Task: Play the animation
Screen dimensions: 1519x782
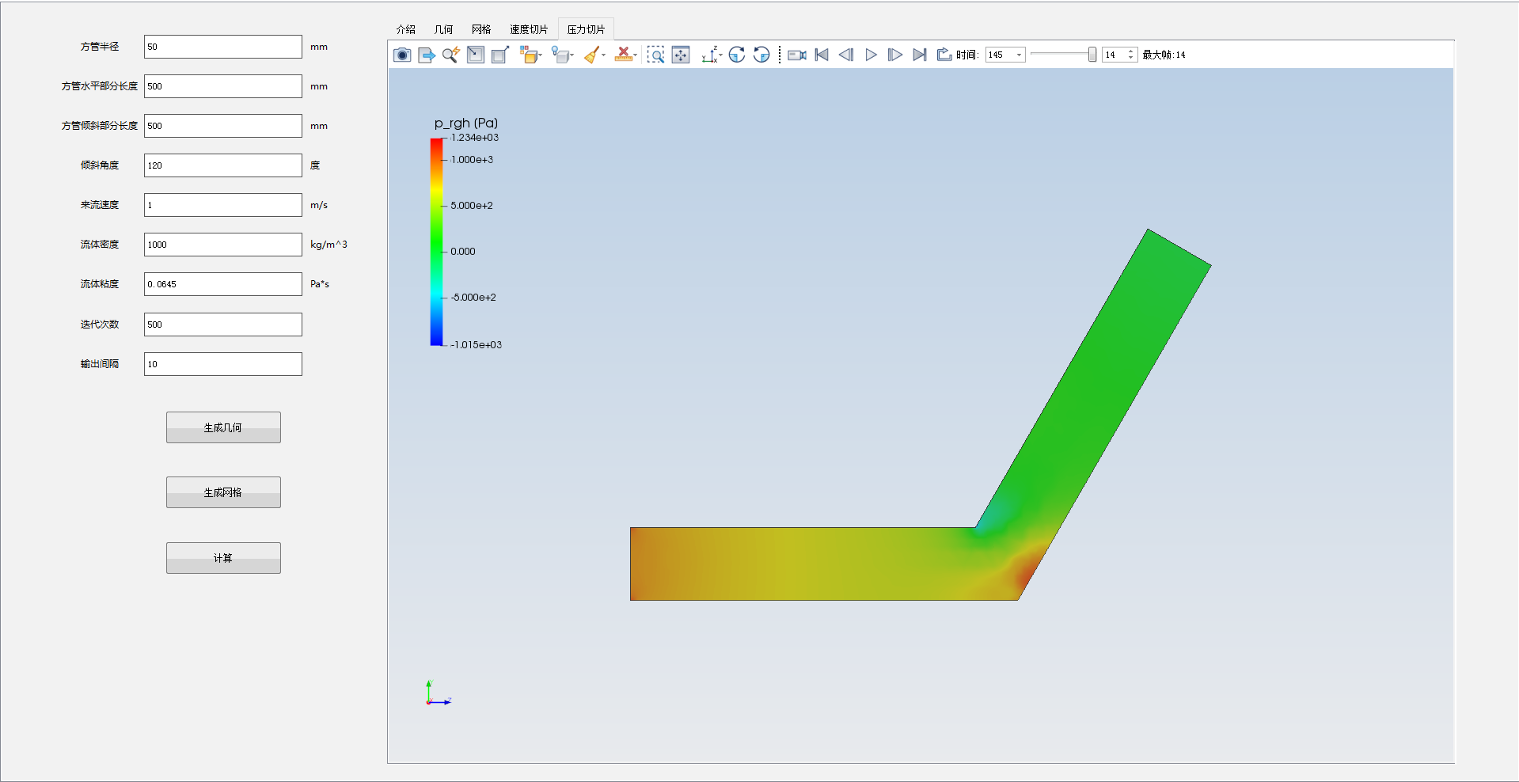Action: point(871,55)
